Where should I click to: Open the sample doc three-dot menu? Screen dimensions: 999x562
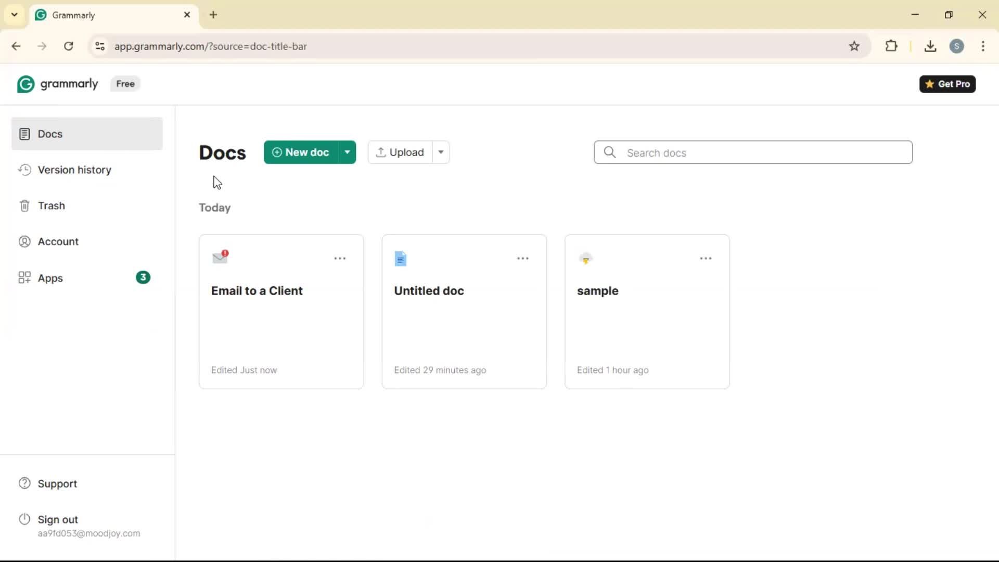coord(706,259)
